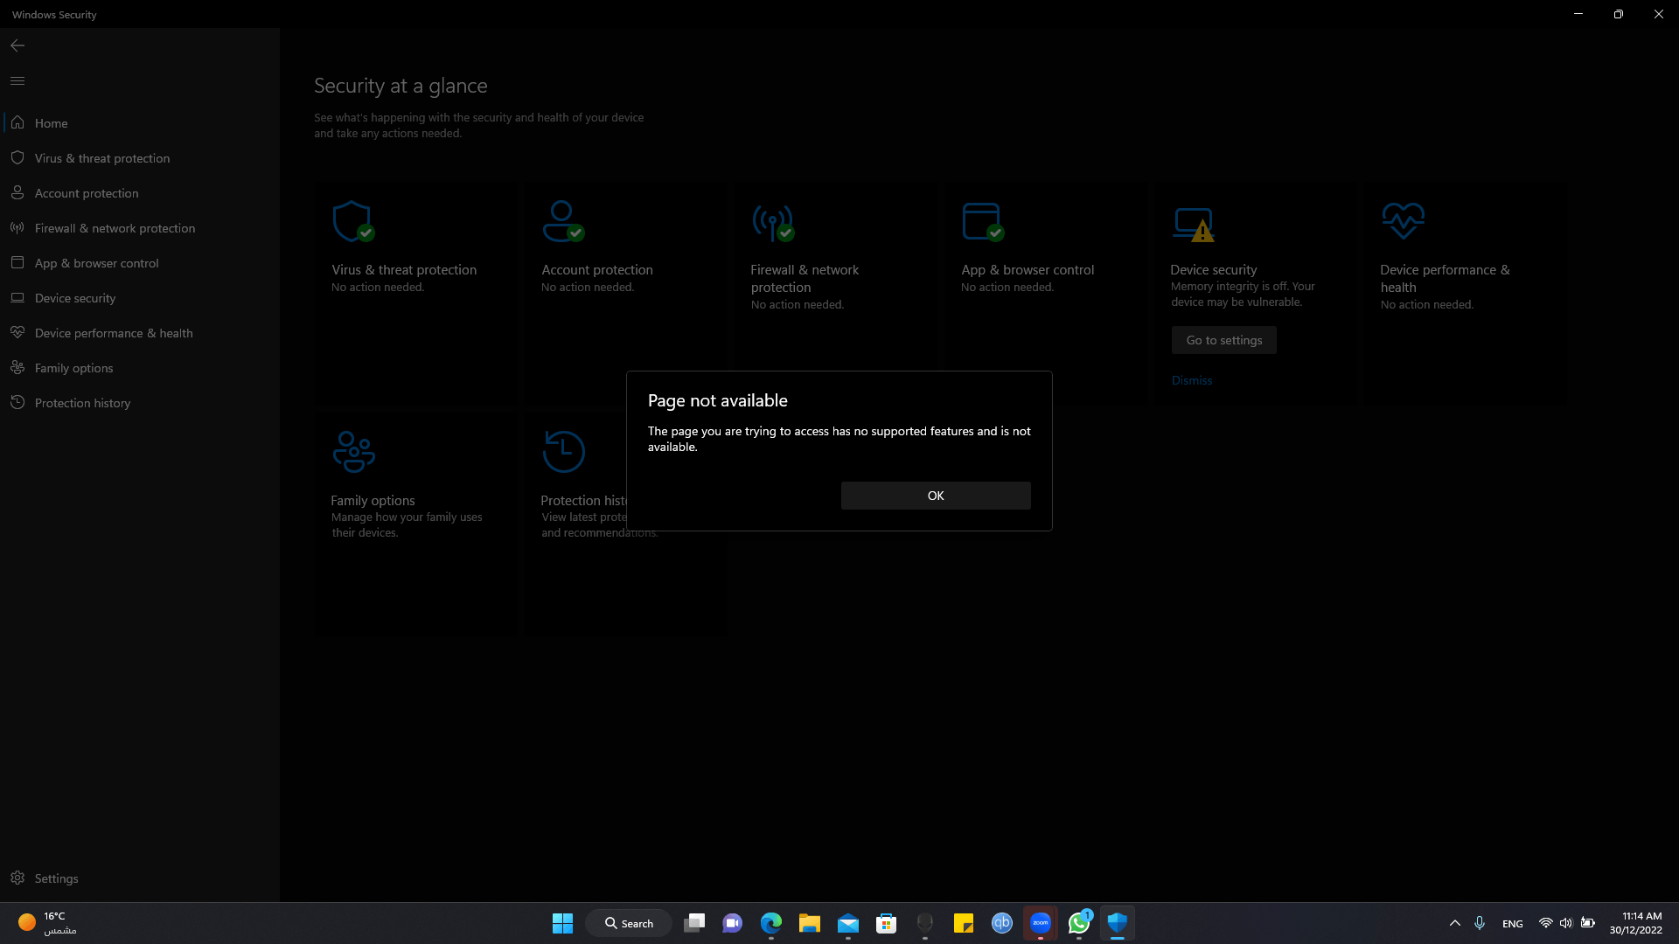1679x944 pixels.
Task: Toggle the hamburger navigation menu
Action: 17,80
